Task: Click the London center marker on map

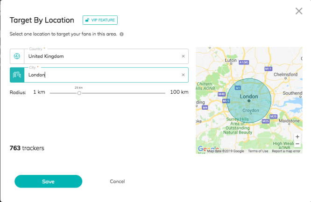Action: pos(249,100)
